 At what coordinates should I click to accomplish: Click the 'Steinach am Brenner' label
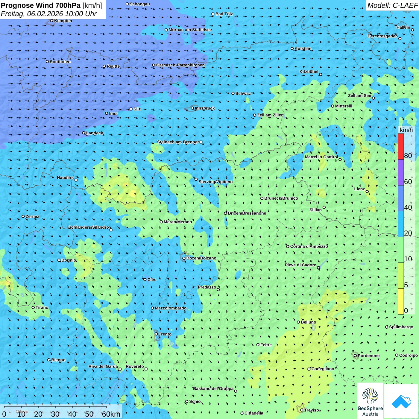point(178,142)
